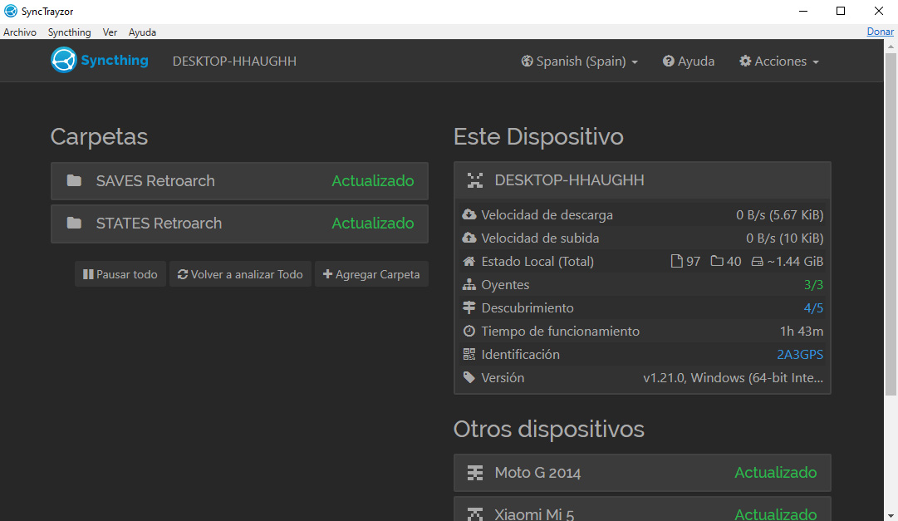This screenshot has height=521, width=898.
Task: Click the Identificación QR code icon
Action: pos(469,354)
